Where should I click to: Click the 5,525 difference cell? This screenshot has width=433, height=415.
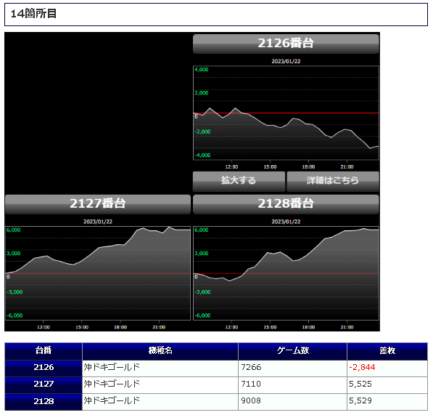coord(387,385)
